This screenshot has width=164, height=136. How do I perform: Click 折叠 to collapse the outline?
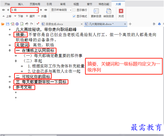click(42, 16)
